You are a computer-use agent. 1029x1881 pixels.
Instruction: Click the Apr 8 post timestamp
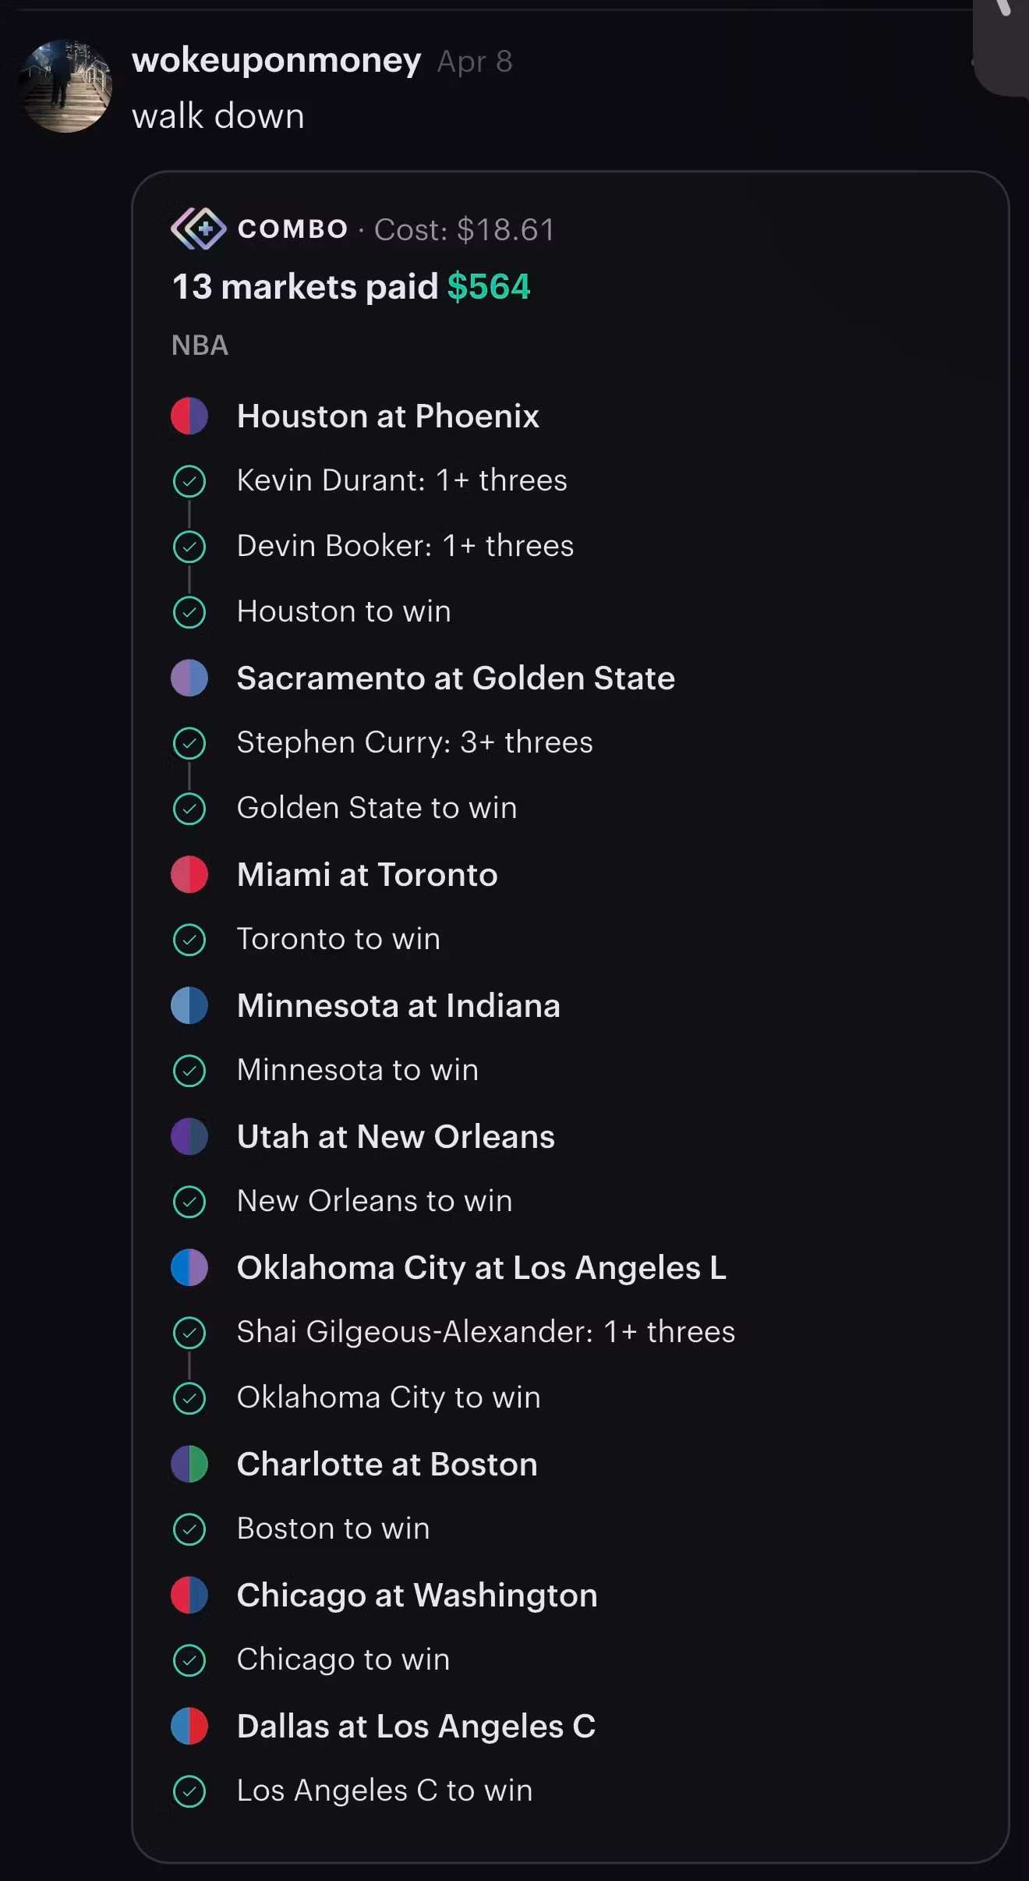[x=475, y=62]
